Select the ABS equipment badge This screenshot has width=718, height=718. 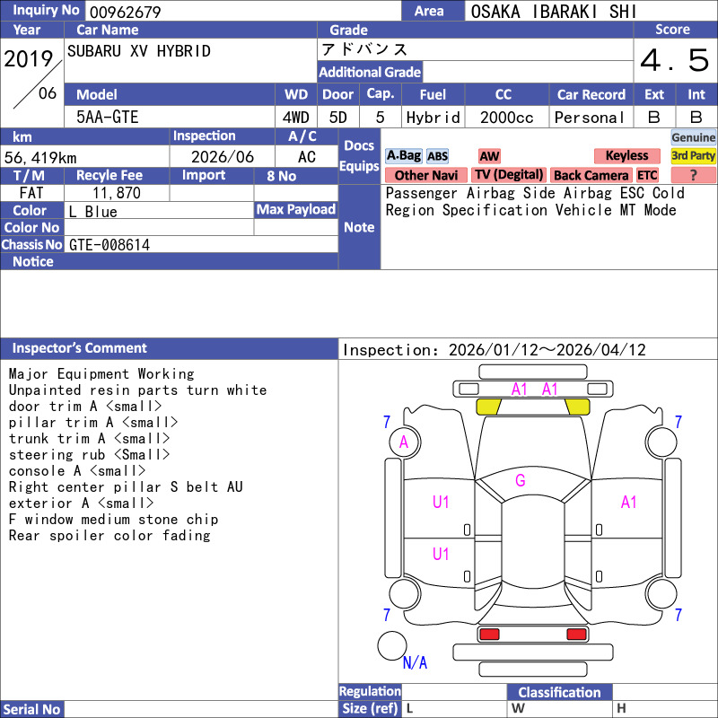coord(437,156)
